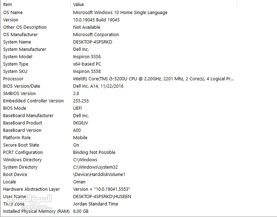Click the A00 value

[x=77, y=130]
